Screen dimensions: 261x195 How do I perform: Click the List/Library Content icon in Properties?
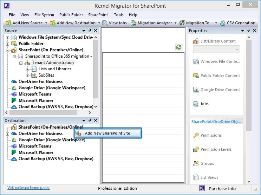click(196, 41)
